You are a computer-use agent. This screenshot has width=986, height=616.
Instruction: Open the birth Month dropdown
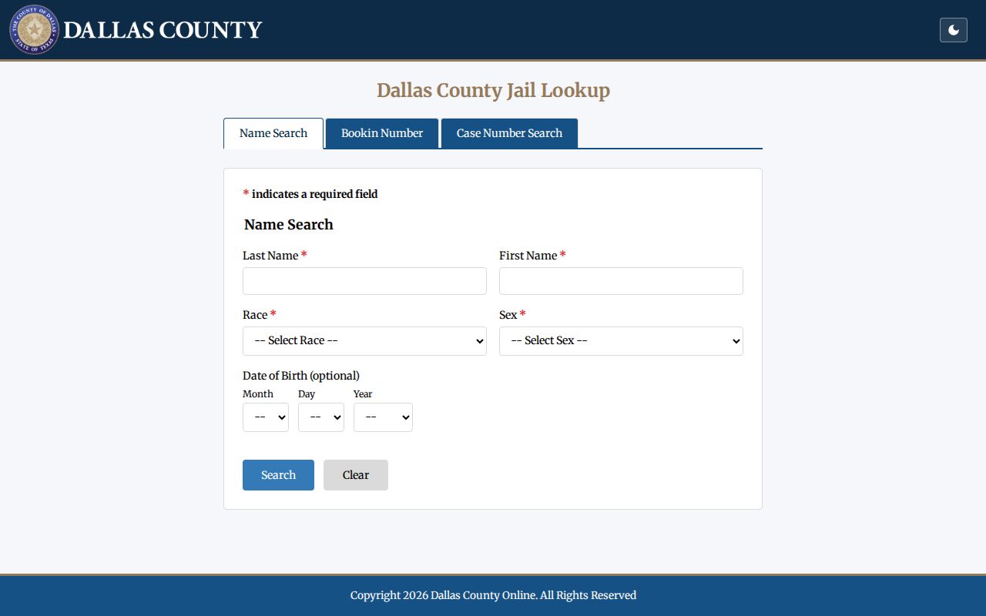(x=266, y=417)
